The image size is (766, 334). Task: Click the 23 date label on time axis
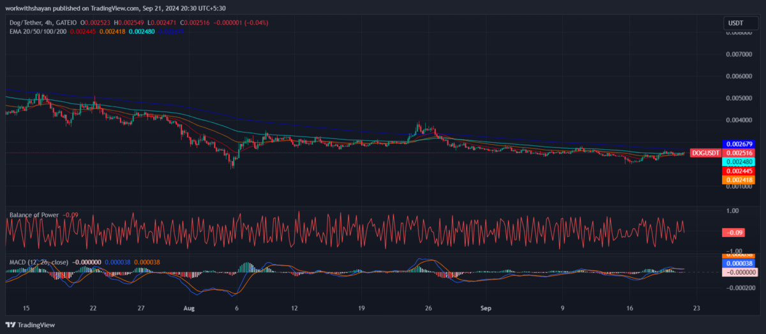tap(697, 309)
